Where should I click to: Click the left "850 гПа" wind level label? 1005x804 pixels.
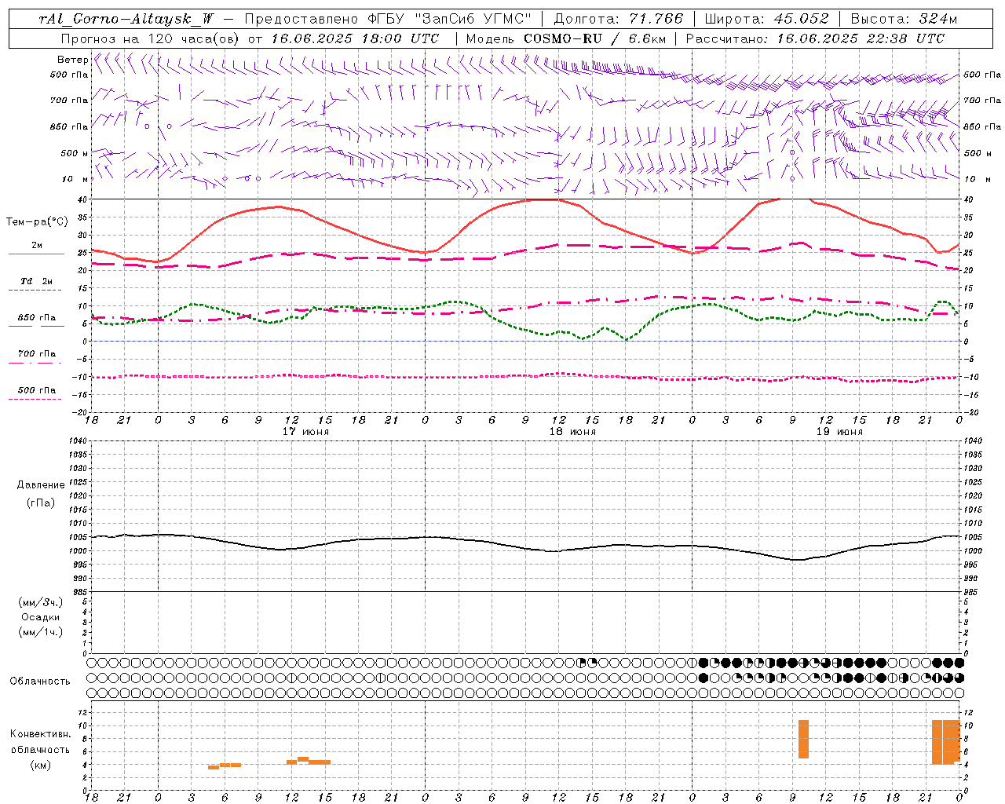tap(69, 126)
